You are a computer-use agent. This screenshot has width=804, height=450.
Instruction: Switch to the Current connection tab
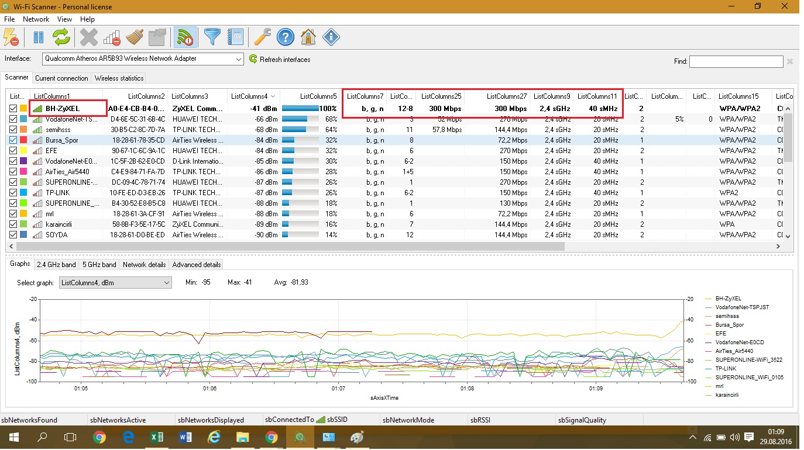point(61,78)
